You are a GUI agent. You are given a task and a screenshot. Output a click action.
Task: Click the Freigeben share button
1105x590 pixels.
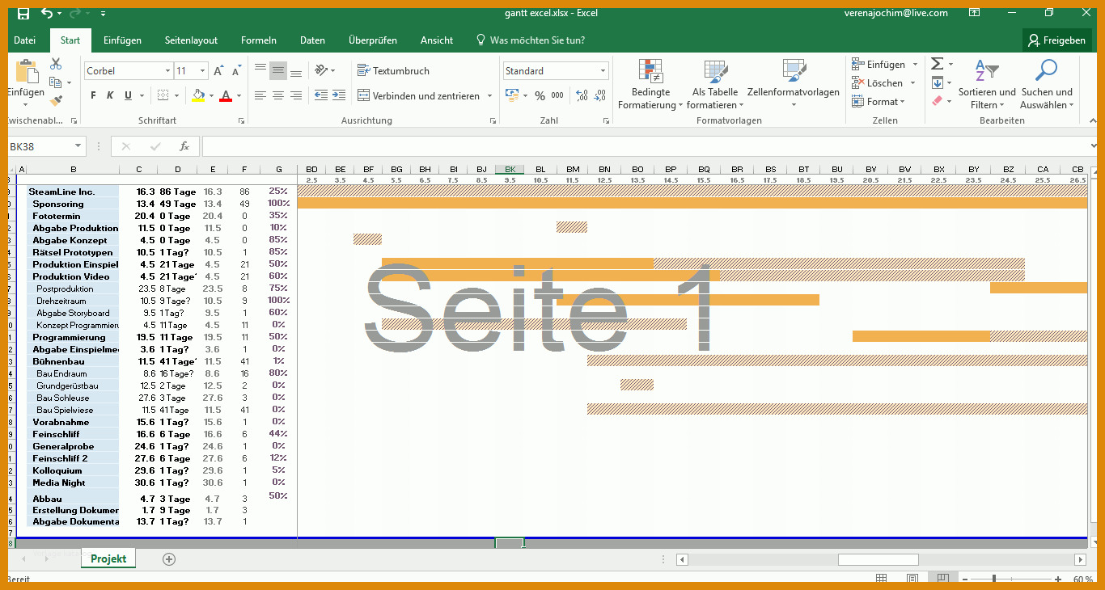1057,40
